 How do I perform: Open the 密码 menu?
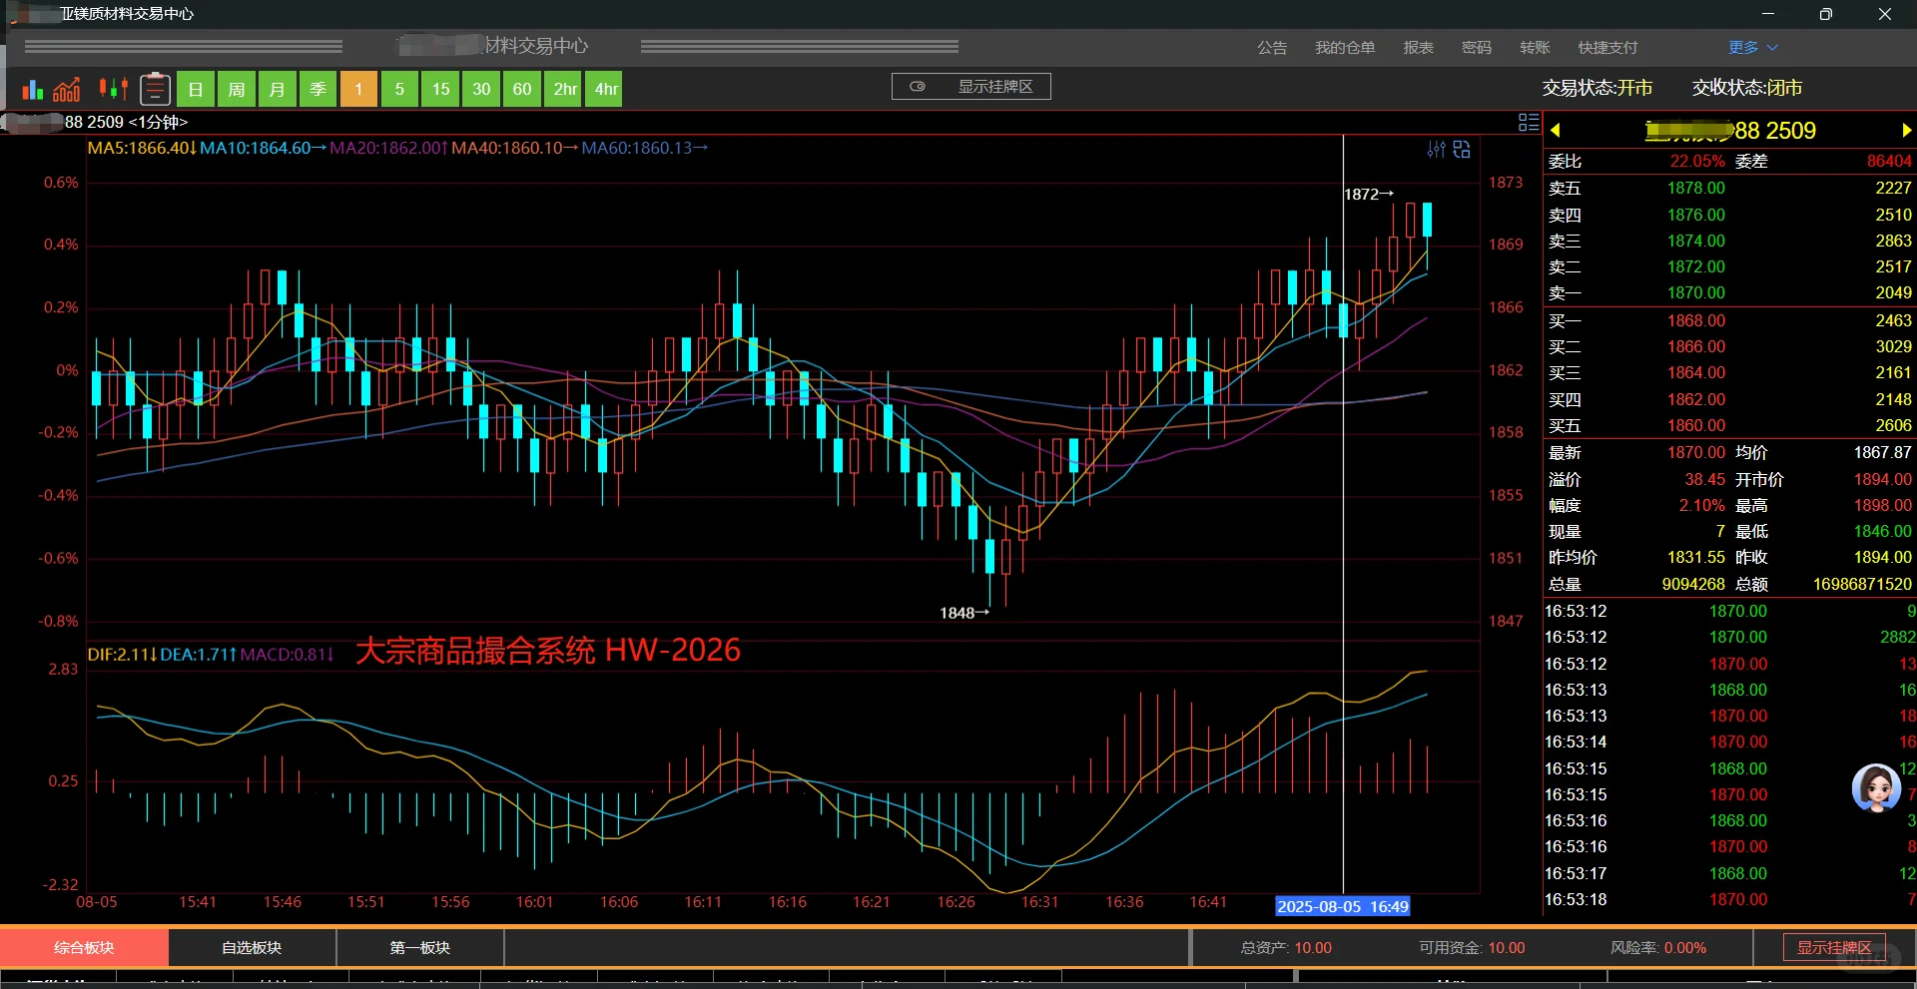coord(1477,48)
